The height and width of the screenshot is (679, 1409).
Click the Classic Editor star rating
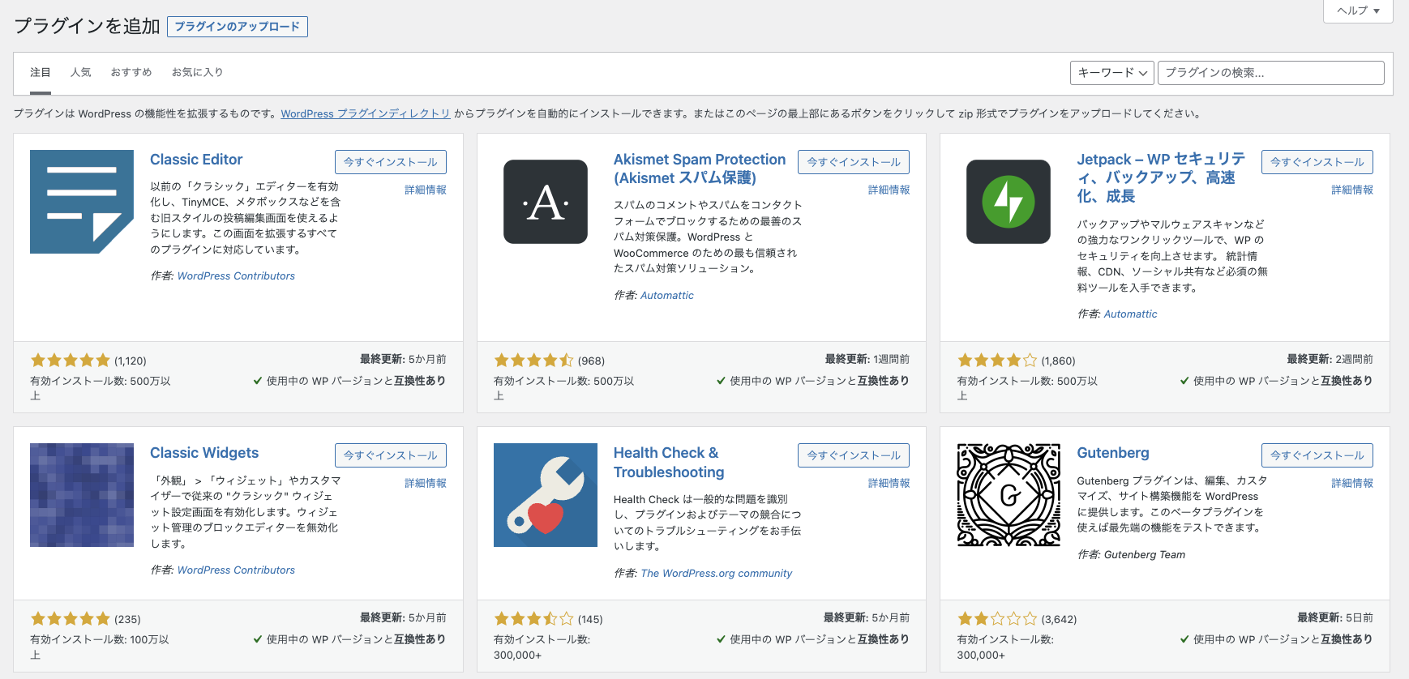[71, 361]
